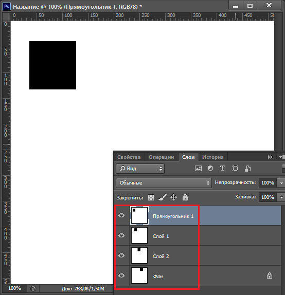Click the shape layer filter icon
The height and width of the screenshot is (295, 285).
pos(235,168)
